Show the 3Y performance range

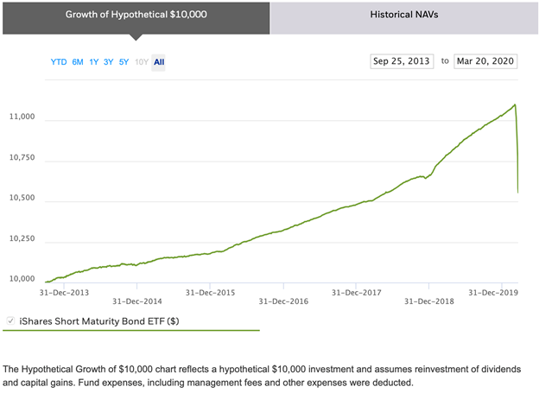(x=109, y=62)
